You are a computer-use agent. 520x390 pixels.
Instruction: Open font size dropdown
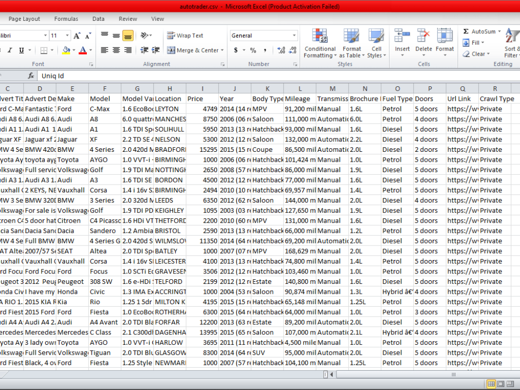tap(67, 35)
